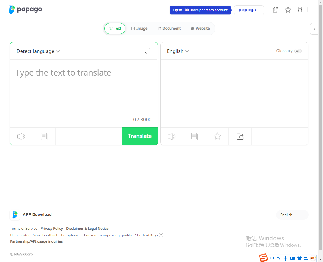The width and height of the screenshot is (323, 262).
Task: Open Partnership/API usage inquiries link
Action: coord(36,241)
